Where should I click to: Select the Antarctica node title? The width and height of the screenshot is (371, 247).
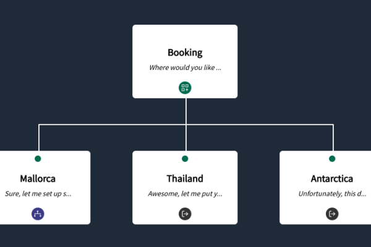click(x=331, y=178)
